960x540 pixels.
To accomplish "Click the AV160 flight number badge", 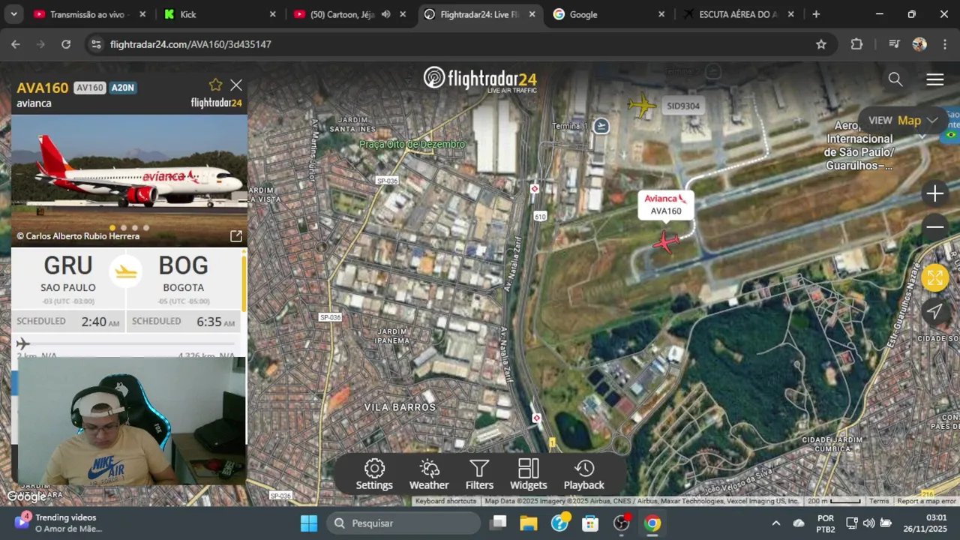I will tap(89, 88).
